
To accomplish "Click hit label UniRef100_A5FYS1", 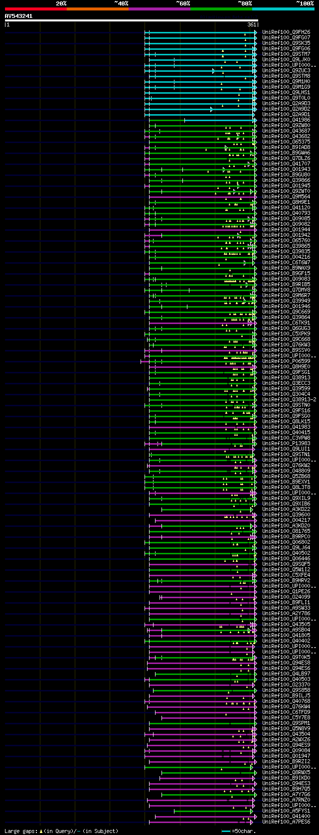I will (x=286, y=811).
